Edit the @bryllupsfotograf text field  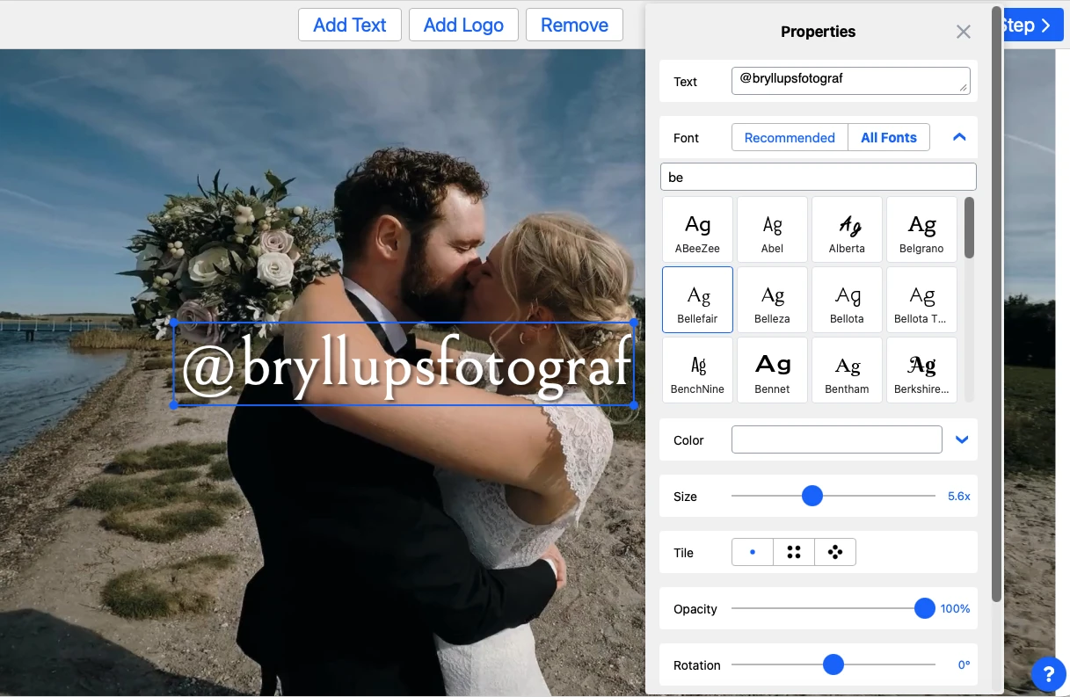click(x=850, y=80)
